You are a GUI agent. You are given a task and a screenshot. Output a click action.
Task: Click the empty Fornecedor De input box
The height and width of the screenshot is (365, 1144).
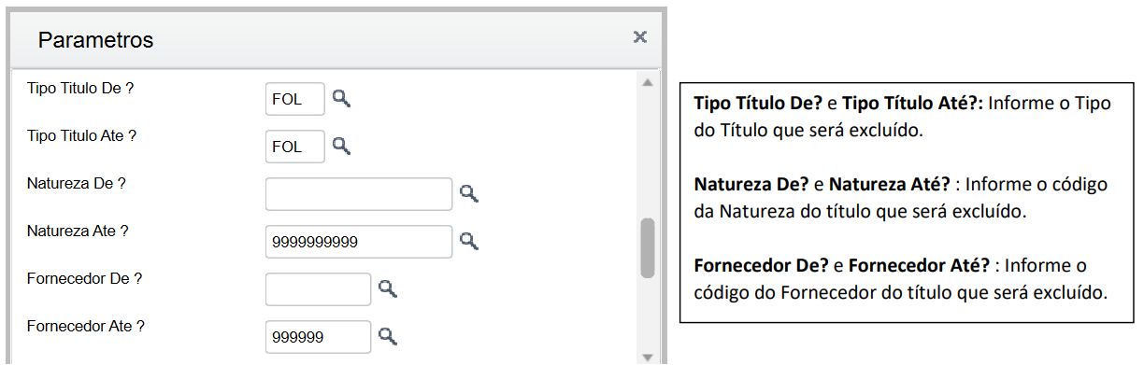coord(319,288)
